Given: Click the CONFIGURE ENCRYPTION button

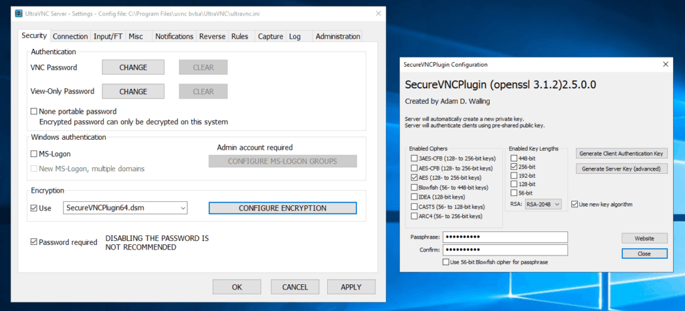Looking at the screenshot, I should click(283, 209).
